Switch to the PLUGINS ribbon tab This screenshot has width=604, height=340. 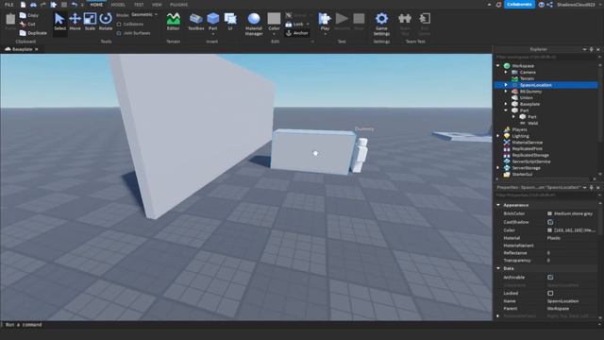[x=178, y=5]
